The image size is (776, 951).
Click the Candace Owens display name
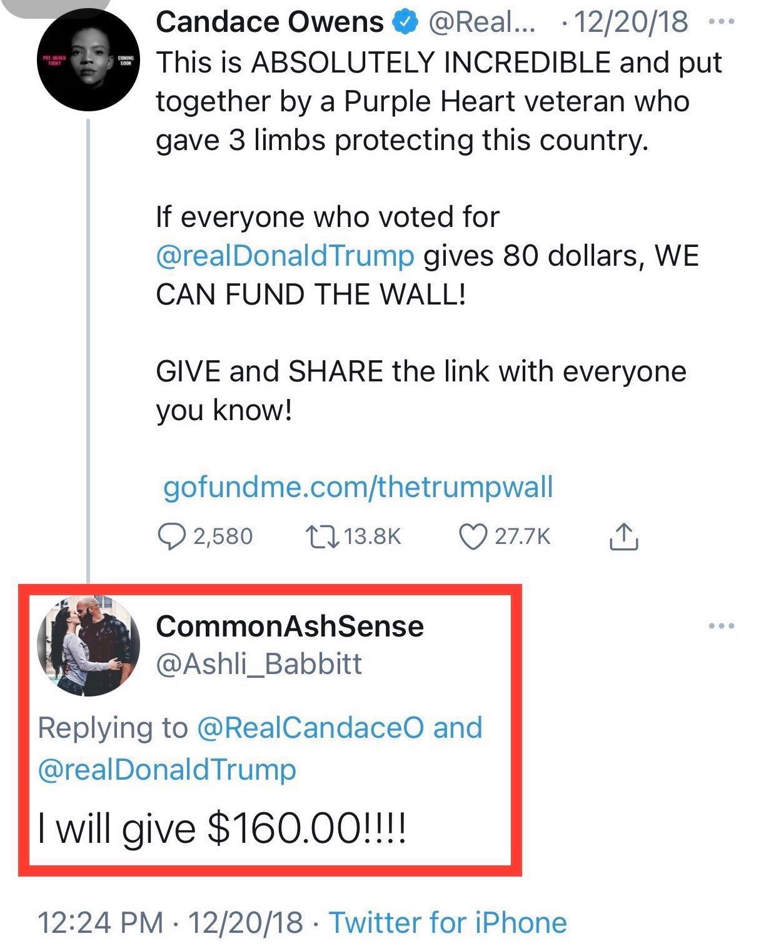(x=270, y=23)
